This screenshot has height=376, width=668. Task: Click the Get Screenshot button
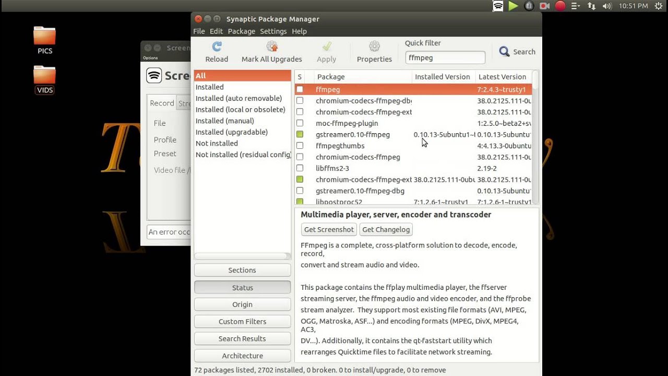pyautogui.click(x=329, y=229)
